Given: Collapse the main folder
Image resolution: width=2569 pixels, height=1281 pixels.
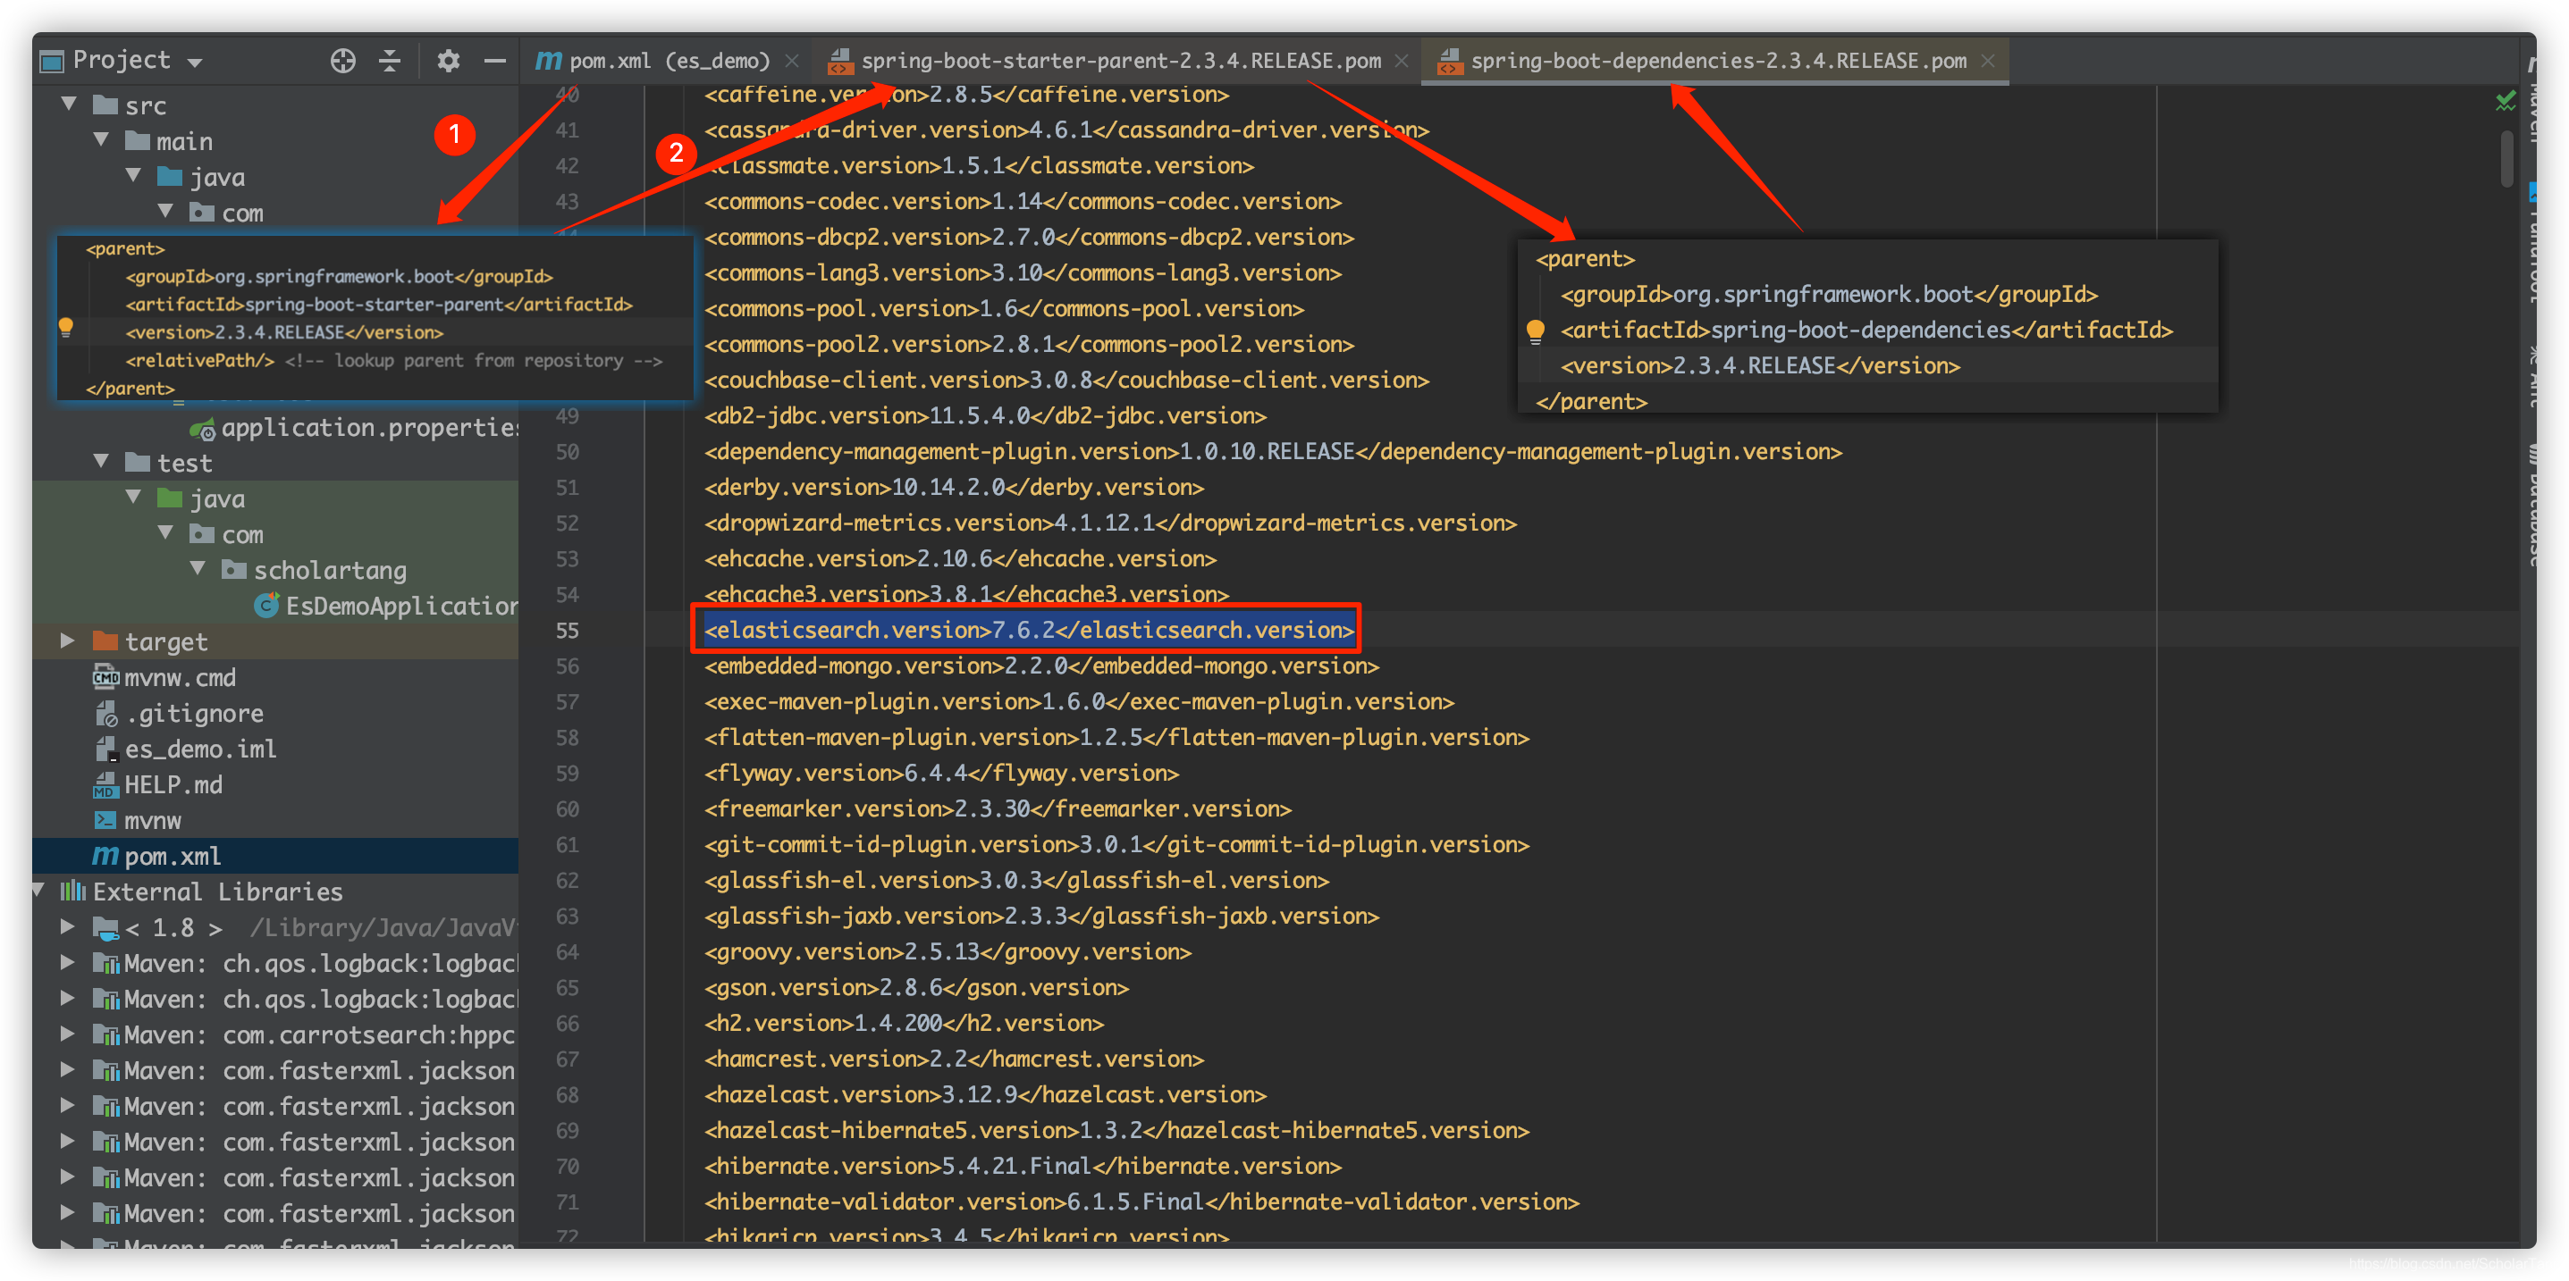Looking at the screenshot, I should click(x=101, y=139).
